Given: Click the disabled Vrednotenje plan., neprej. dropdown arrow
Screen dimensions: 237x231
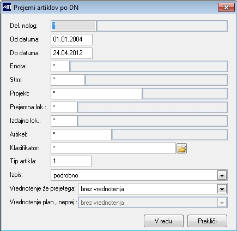Looking at the screenshot, I should pos(222,203).
